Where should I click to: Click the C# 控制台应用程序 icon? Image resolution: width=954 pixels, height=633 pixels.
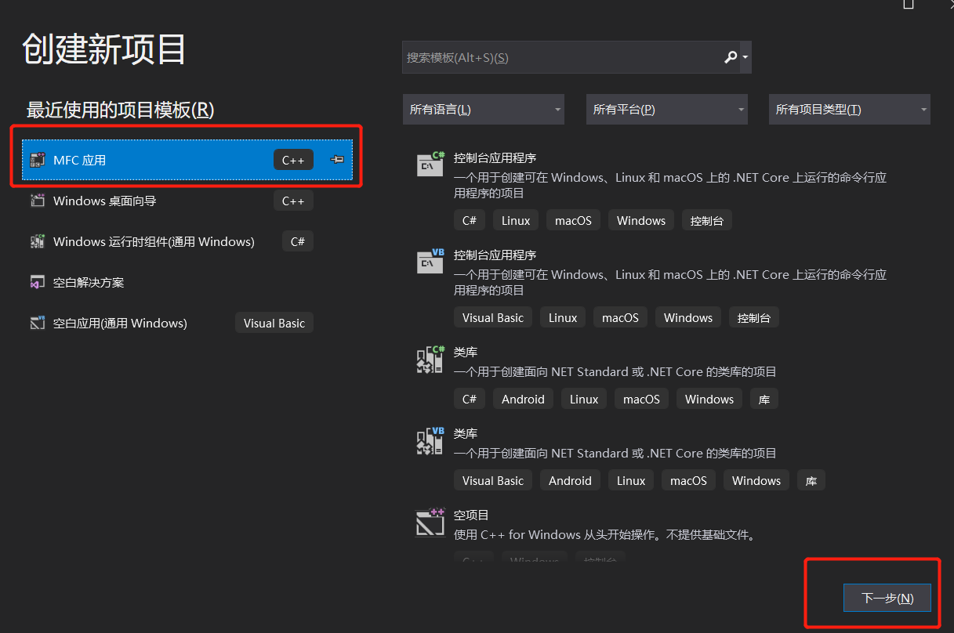click(x=430, y=164)
